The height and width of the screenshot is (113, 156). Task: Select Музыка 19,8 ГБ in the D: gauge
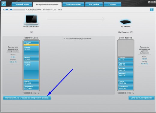[x=31, y=59]
